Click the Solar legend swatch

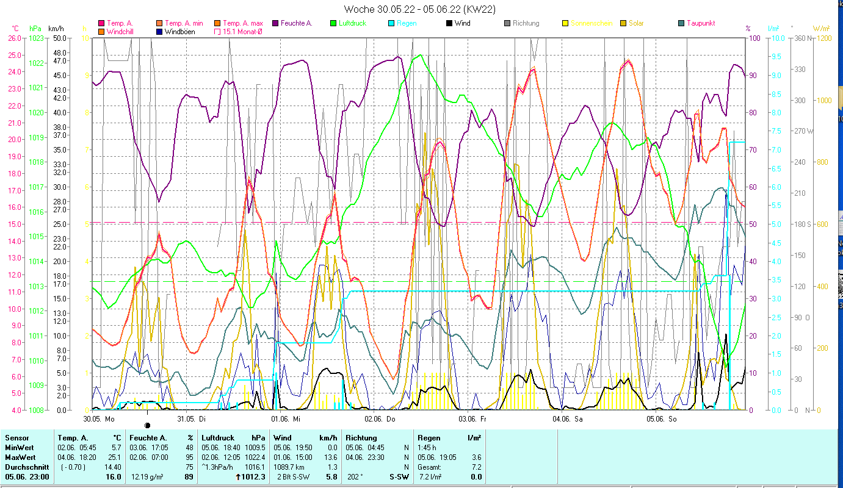[624, 23]
